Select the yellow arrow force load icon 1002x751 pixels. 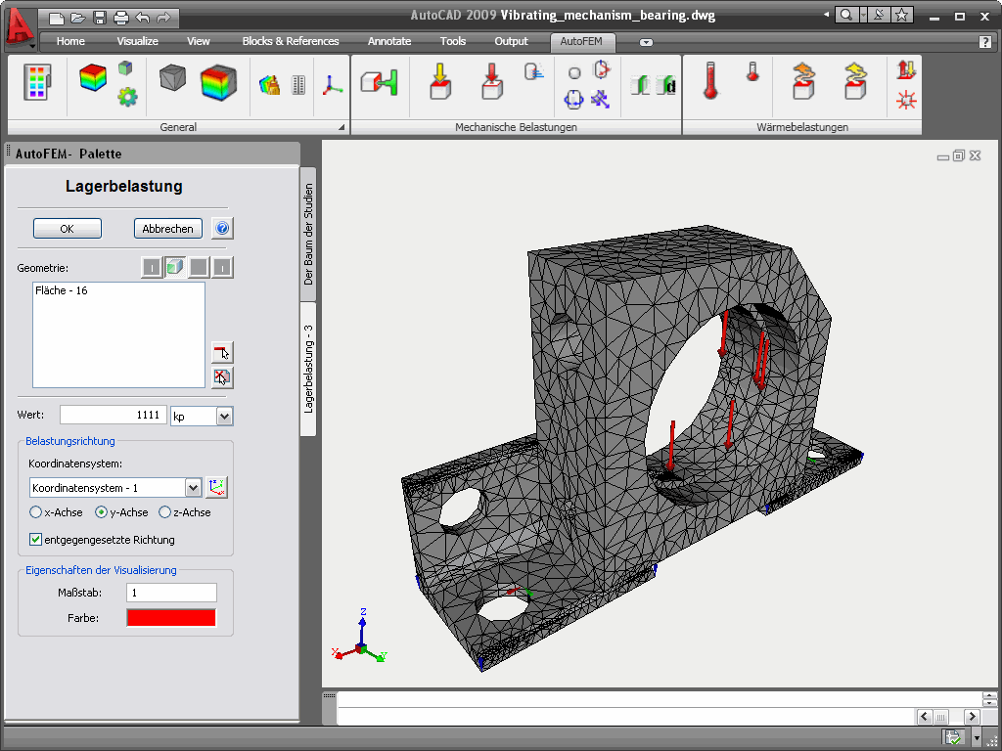pos(440,81)
